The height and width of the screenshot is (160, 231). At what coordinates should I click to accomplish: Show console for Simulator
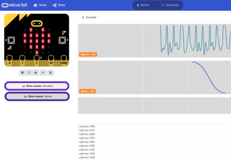[x=37, y=86]
